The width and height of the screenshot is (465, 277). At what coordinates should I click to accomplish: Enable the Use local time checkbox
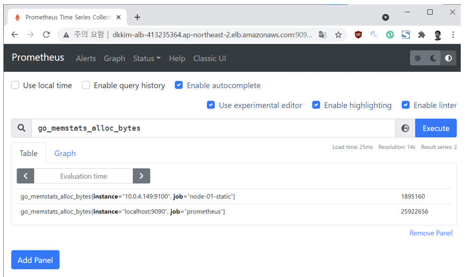[x=16, y=85]
